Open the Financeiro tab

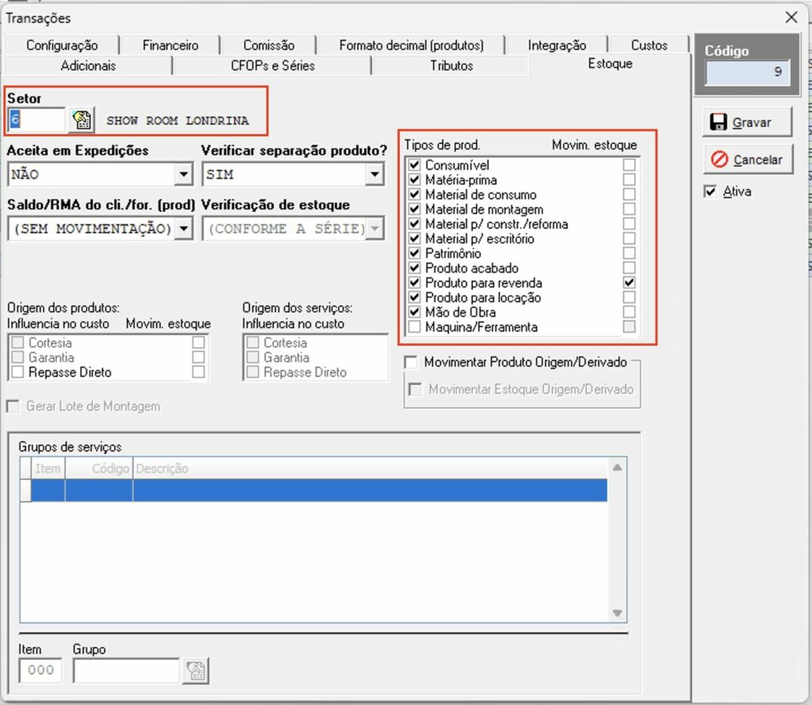coord(170,45)
